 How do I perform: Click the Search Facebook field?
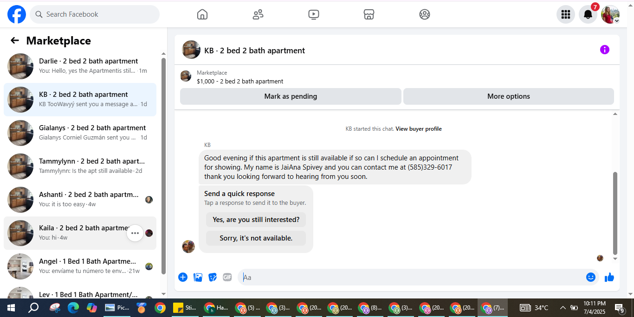[95, 14]
